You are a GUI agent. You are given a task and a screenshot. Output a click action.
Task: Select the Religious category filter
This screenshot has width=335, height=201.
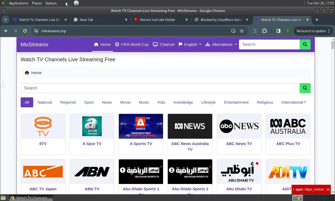[x=265, y=102]
